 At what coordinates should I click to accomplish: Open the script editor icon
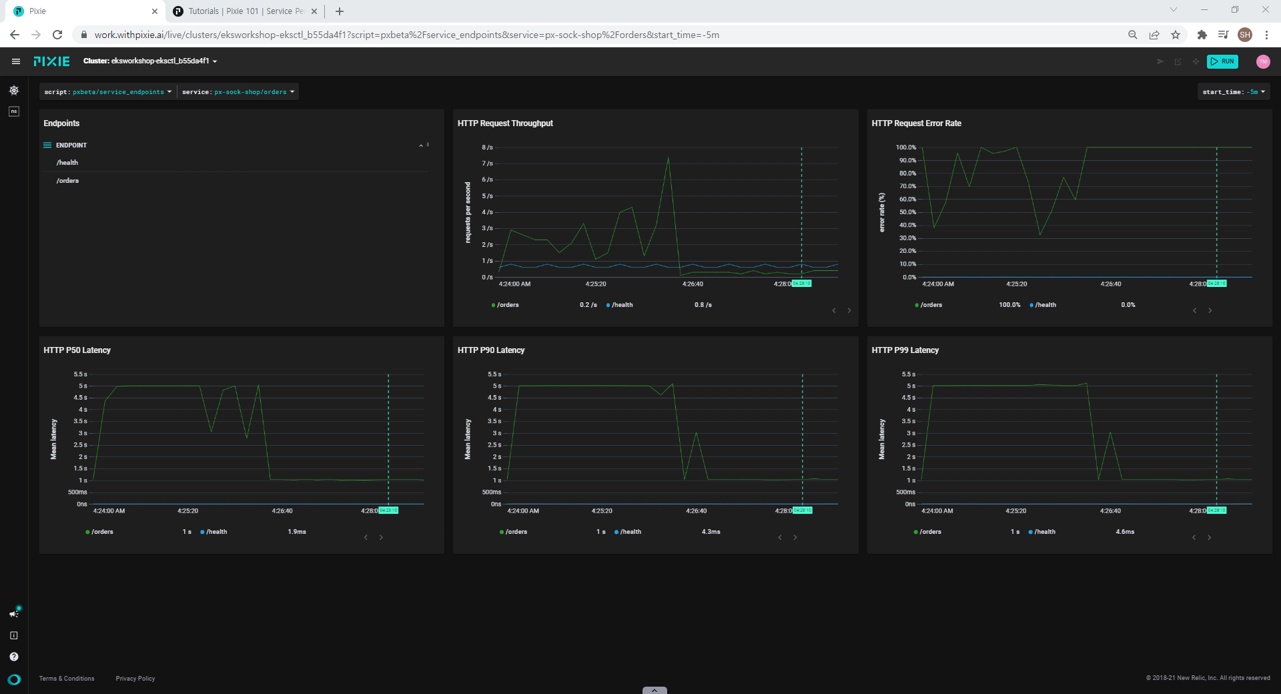(x=1178, y=61)
